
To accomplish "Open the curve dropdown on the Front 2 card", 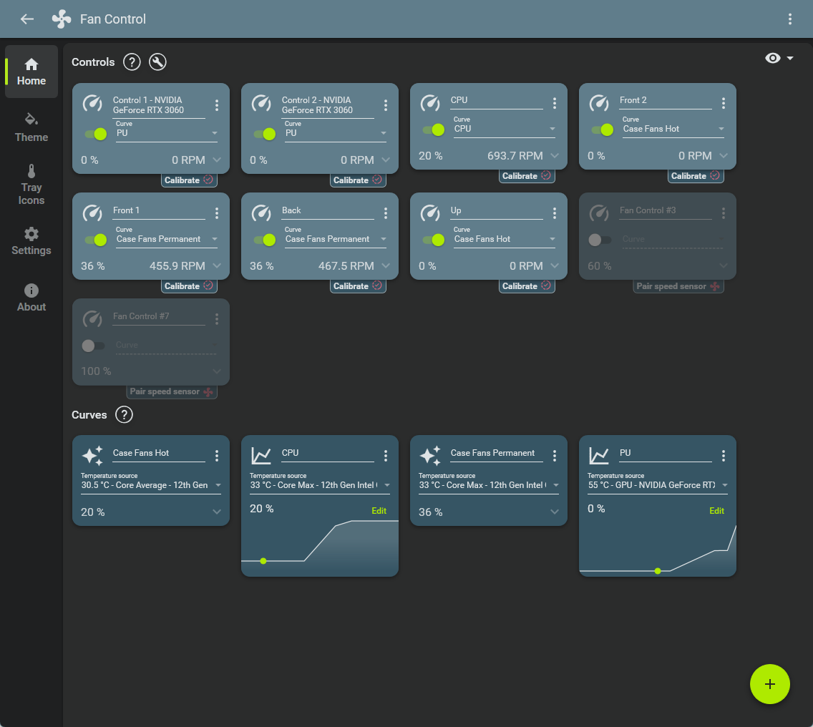I will 673,130.
